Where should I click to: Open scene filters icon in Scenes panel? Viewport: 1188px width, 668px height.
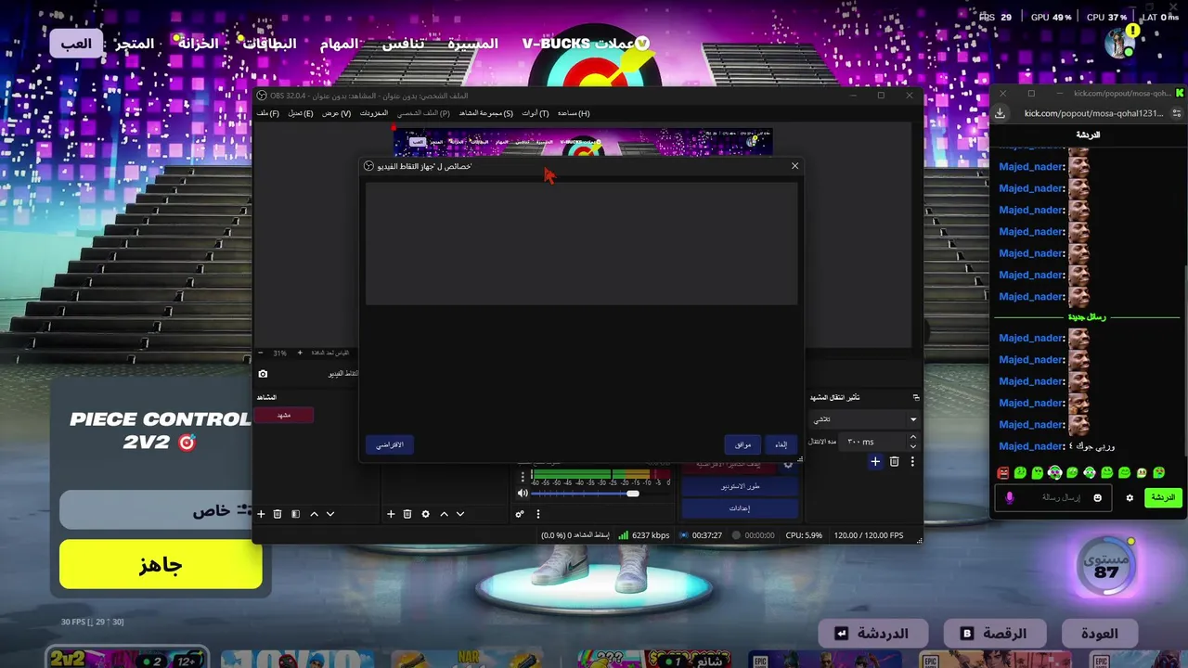[295, 514]
